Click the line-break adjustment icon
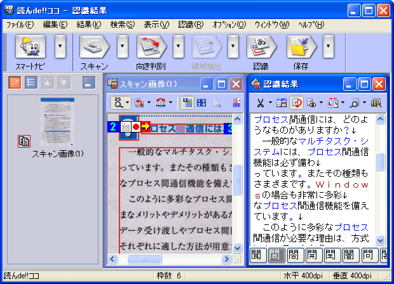Viewport: 394px width, 284px height. [x=333, y=103]
